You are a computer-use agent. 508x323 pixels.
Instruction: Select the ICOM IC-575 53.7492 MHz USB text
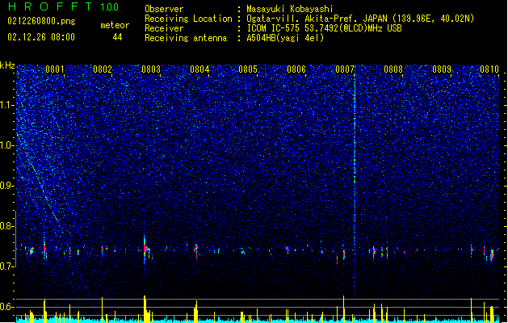click(x=324, y=28)
